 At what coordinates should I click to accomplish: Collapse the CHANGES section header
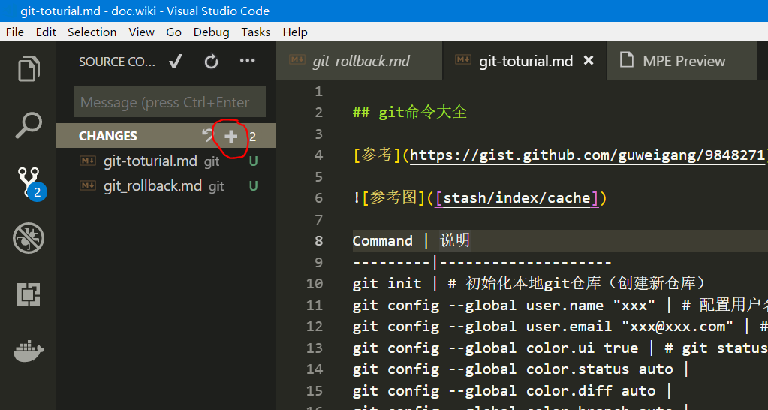click(166, 136)
